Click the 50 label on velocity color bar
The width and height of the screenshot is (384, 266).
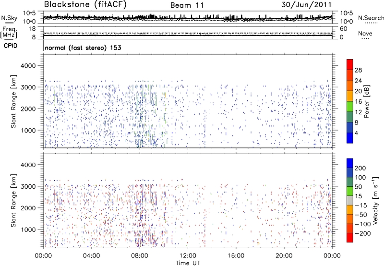[x=358, y=187]
